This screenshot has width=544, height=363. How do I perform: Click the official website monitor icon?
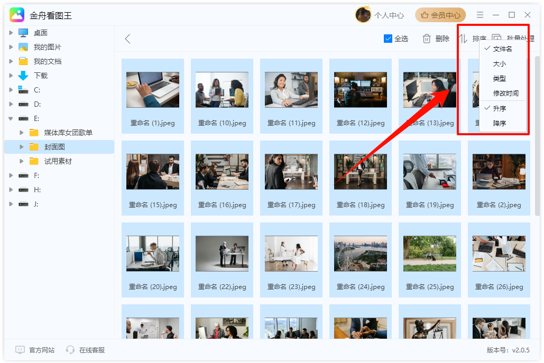tap(20, 350)
